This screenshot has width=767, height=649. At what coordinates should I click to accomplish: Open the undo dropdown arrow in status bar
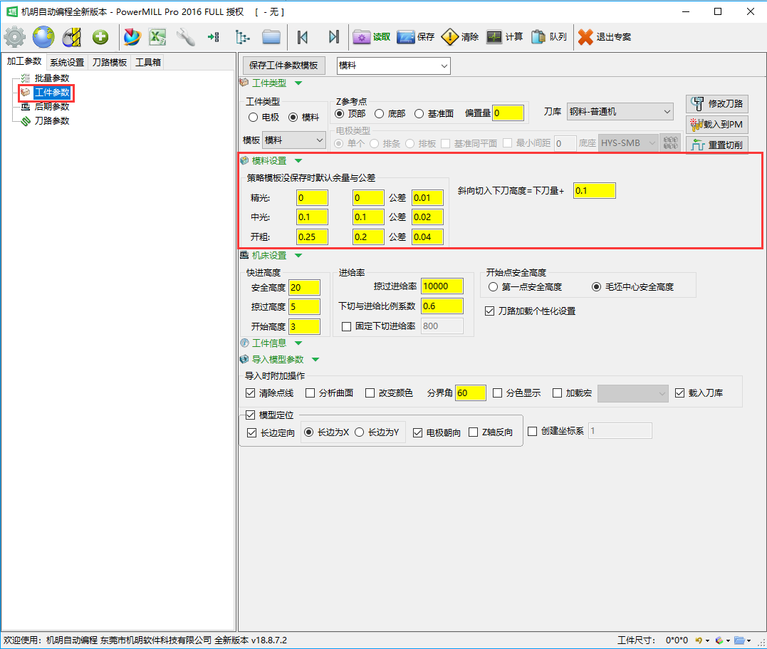pos(707,640)
